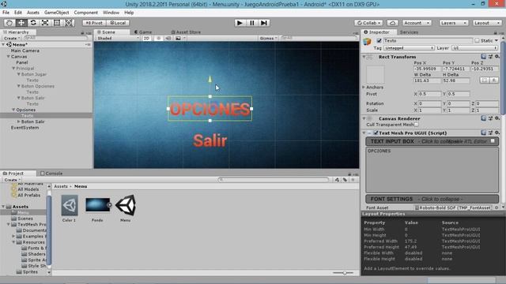The image size is (506, 284).
Task: Adjust the asset icon size slider
Action: (344, 273)
